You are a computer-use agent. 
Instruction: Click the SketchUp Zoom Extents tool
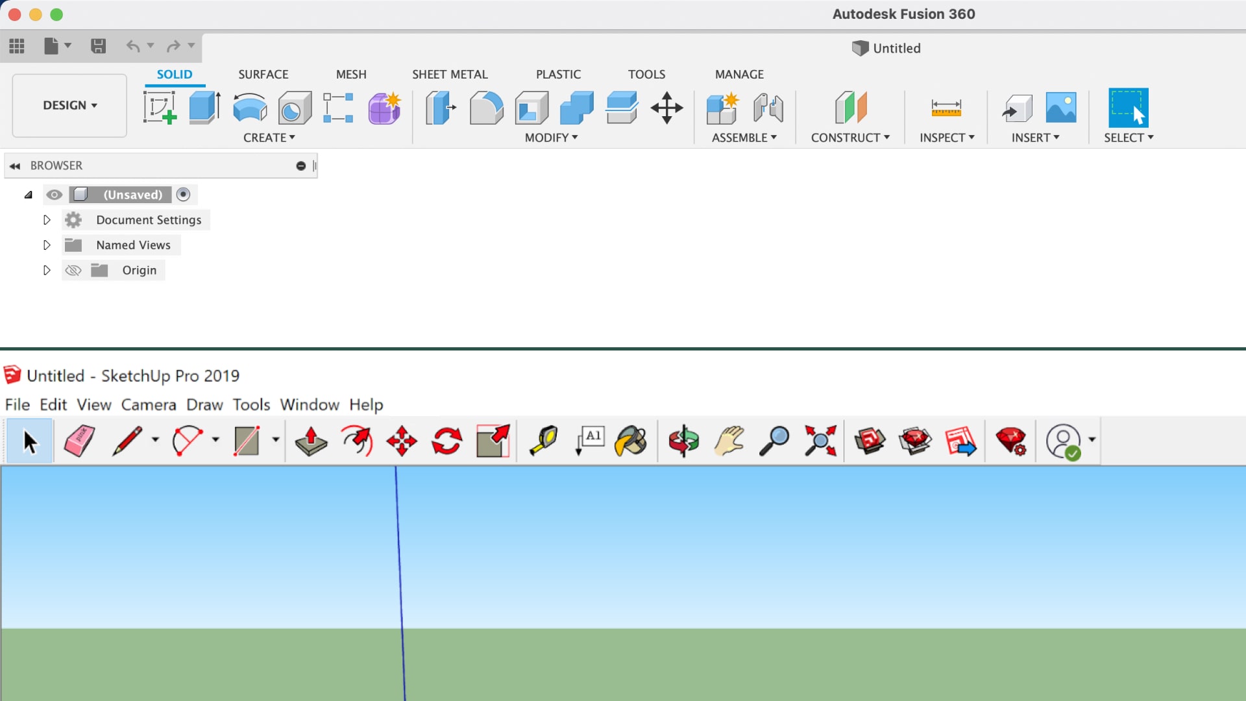(x=820, y=441)
